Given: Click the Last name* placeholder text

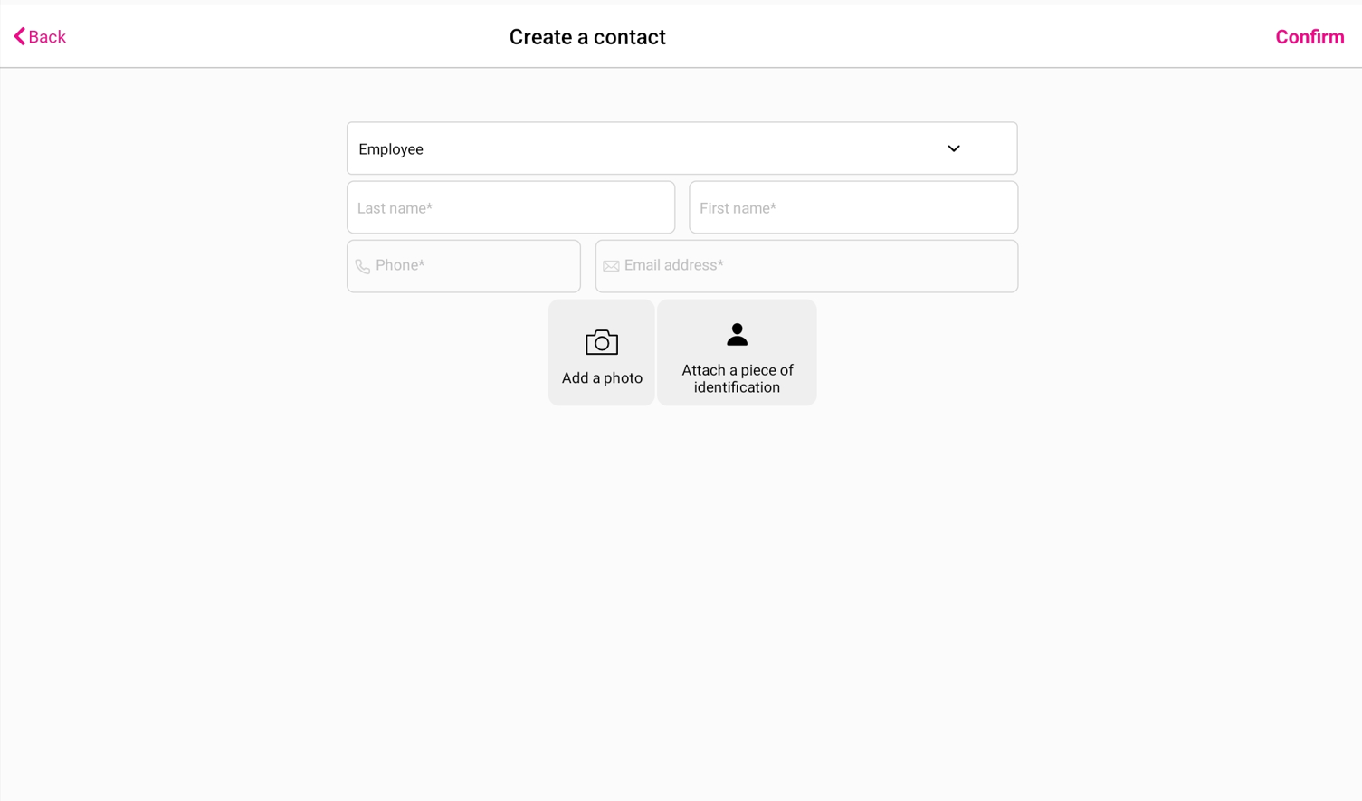Looking at the screenshot, I should [x=395, y=208].
